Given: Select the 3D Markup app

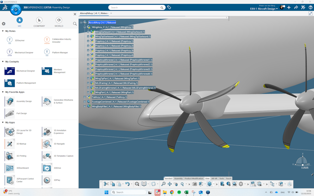Looking at the screenshot, I should pos(10,144).
